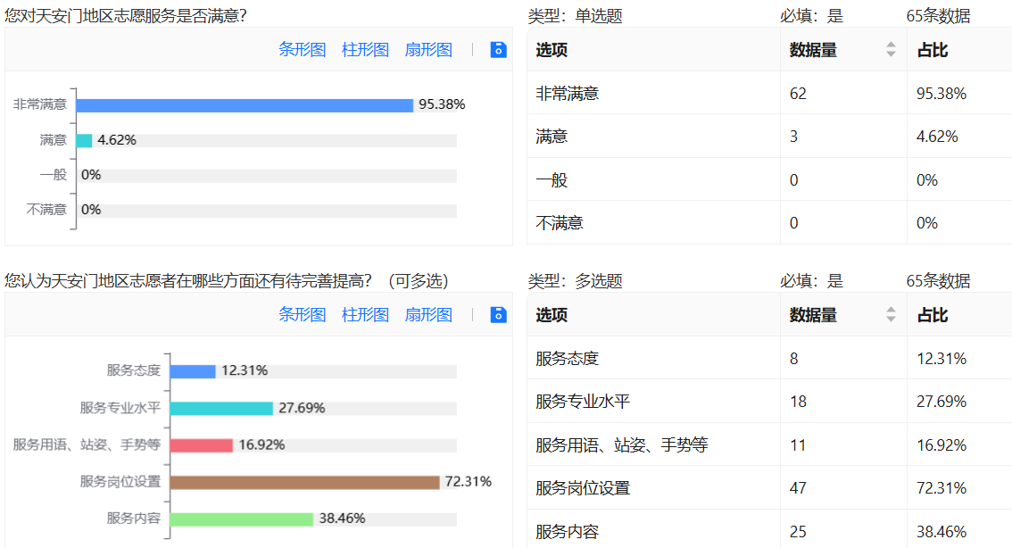The image size is (1012, 548).
Task: Click the brown 服务岗位设置 bar
Action: coord(304,482)
